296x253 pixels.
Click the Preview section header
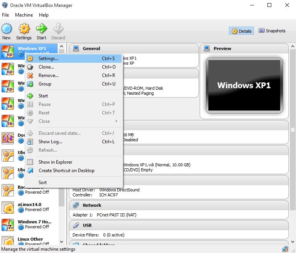click(x=244, y=49)
